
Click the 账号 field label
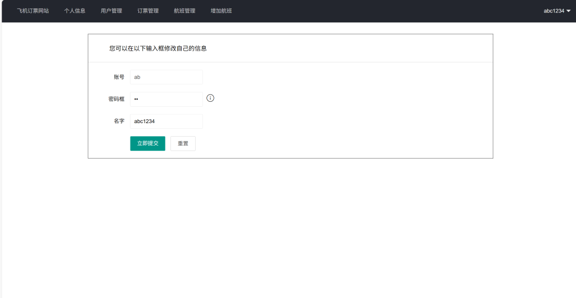click(x=119, y=77)
